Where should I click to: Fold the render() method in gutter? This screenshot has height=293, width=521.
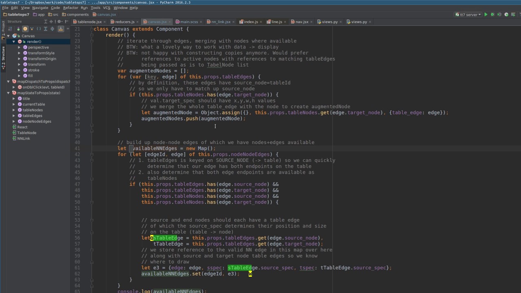click(92, 35)
